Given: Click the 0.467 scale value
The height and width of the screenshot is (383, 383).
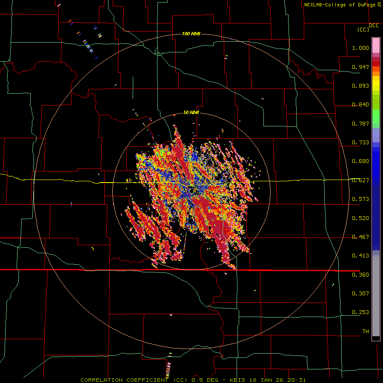Looking at the screenshot, I should (360, 237).
